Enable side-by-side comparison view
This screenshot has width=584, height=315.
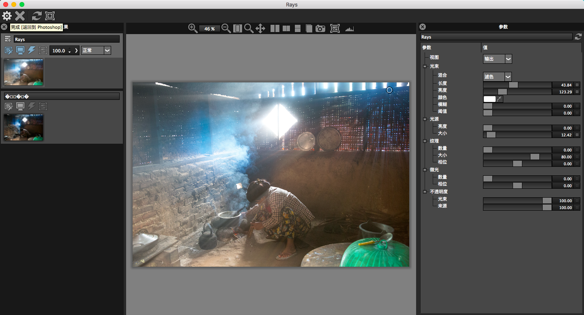(275, 28)
